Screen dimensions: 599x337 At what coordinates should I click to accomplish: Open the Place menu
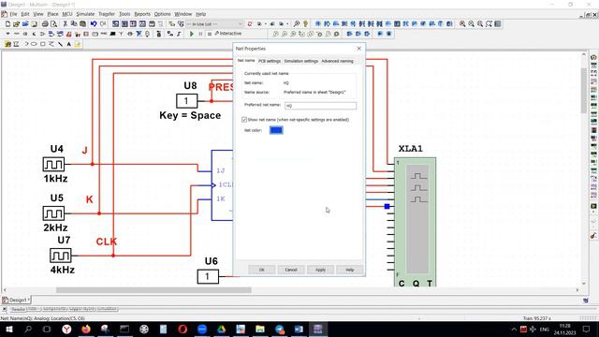(52, 14)
